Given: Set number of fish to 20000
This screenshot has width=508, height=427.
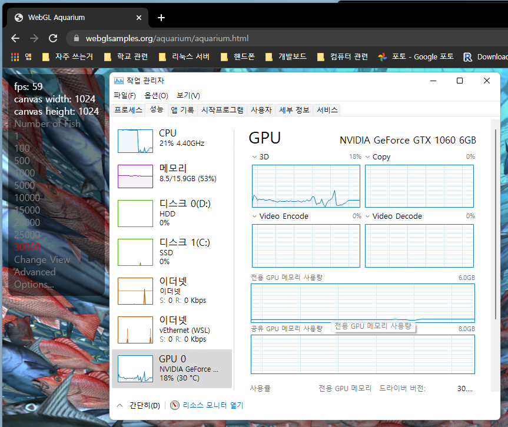Looking at the screenshot, I should tap(27, 222).
